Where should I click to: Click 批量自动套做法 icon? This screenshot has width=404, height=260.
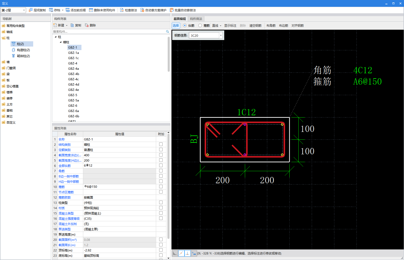172,10
